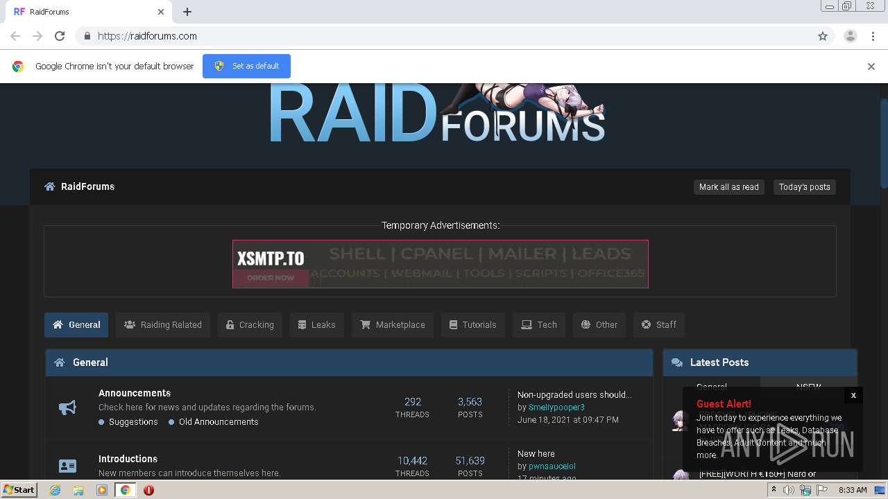Viewport: 888px width, 499px height.
Task: Open the file explorer taskbar icon
Action: pos(78,490)
